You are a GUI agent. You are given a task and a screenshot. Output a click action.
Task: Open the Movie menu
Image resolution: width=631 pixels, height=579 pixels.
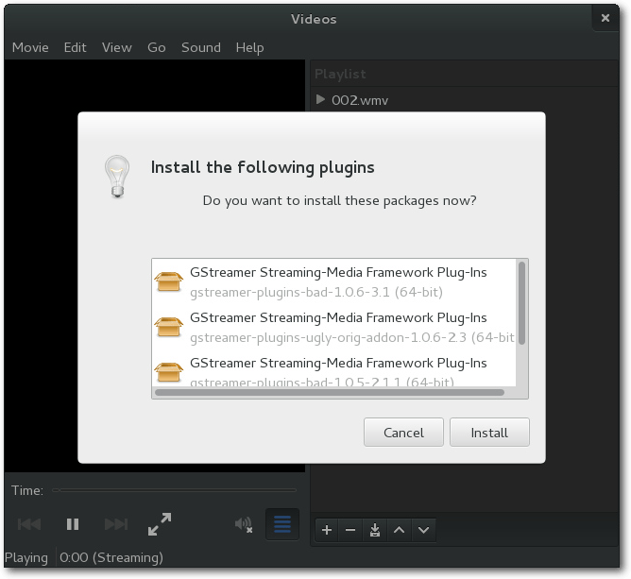pos(30,47)
